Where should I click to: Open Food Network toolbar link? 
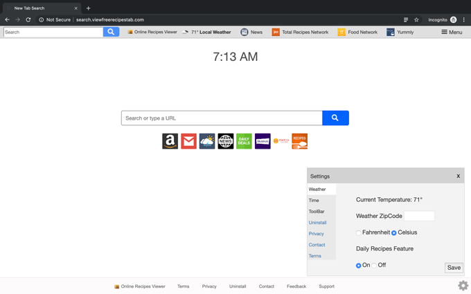357,32
